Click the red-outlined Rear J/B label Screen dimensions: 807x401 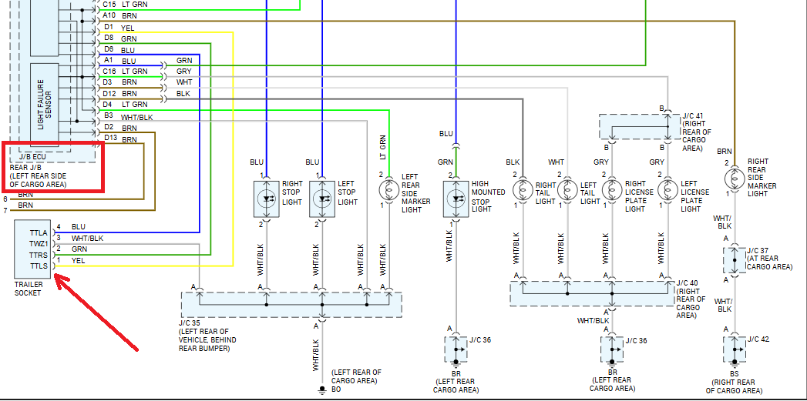[x=52, y=167]
